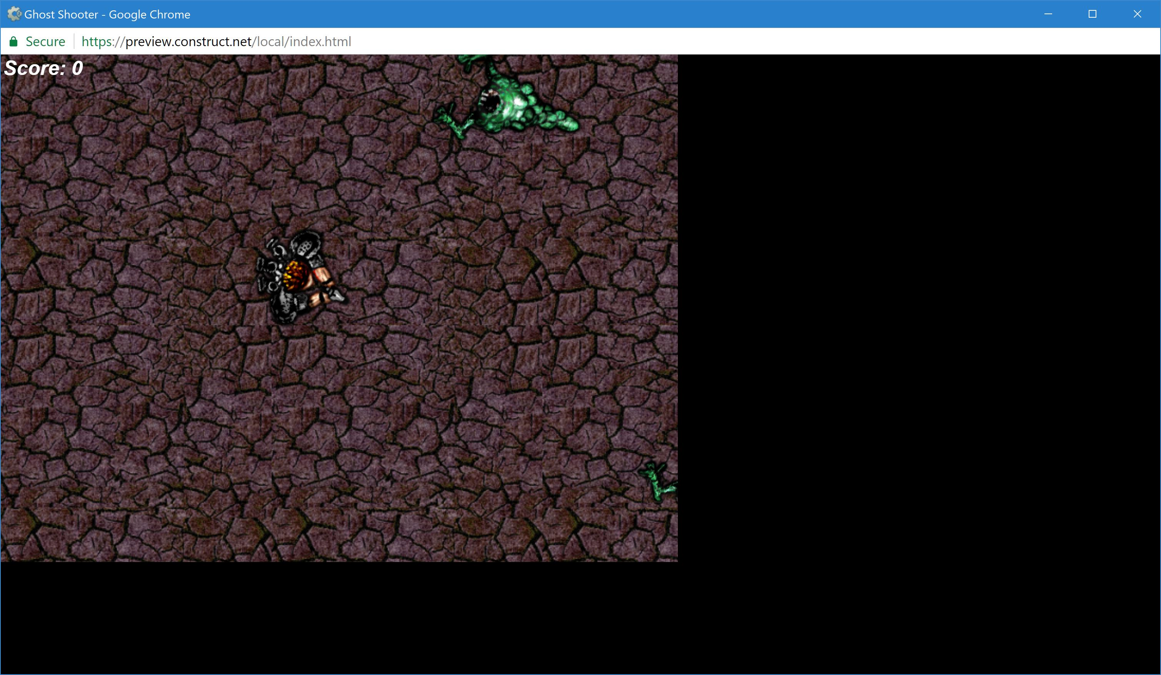Click the Construct gear icon in title bar
The height and width of the screenshot is (675, 1161).
tap(14, 14)
